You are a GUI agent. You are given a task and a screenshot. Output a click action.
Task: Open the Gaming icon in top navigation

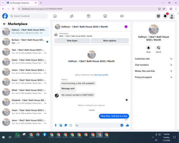pos(122,16)
